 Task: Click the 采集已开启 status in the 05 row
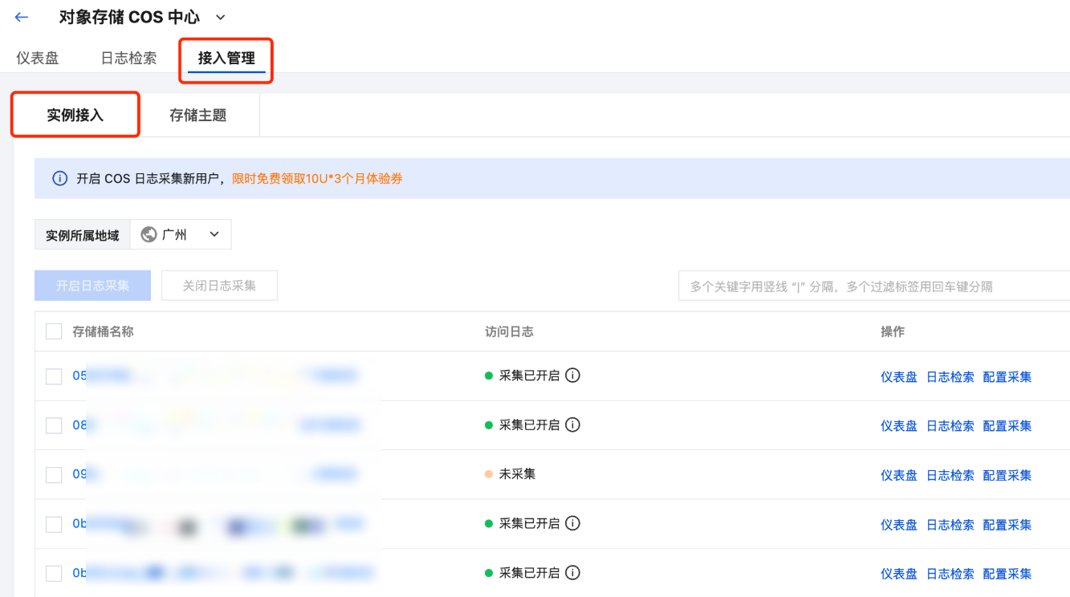(529, 376)
